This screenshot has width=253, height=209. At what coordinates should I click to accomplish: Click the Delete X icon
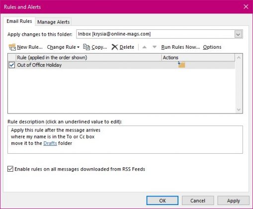pos(115,47)
